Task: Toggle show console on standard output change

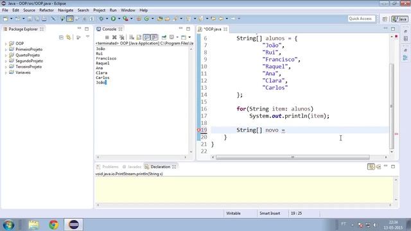Action: (146, 37)
